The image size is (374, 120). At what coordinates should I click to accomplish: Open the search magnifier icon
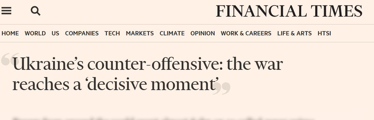(36, 11)
